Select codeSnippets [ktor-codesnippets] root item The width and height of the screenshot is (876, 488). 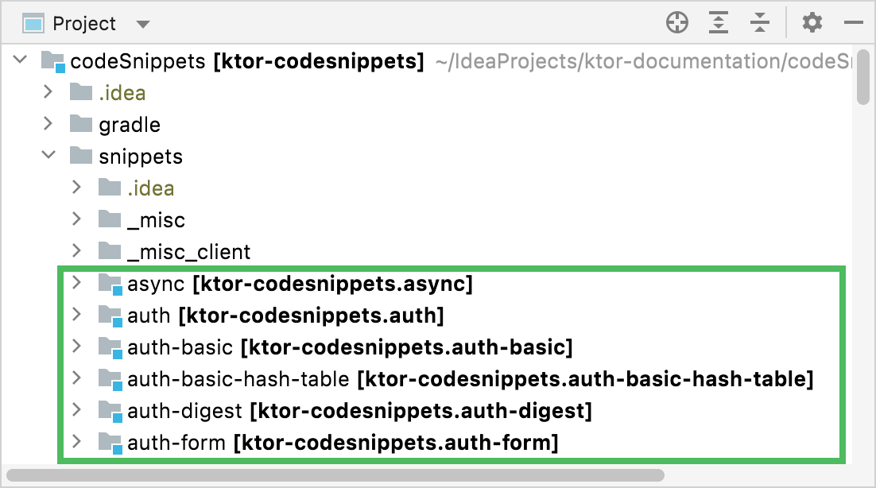tap(247, 61)
